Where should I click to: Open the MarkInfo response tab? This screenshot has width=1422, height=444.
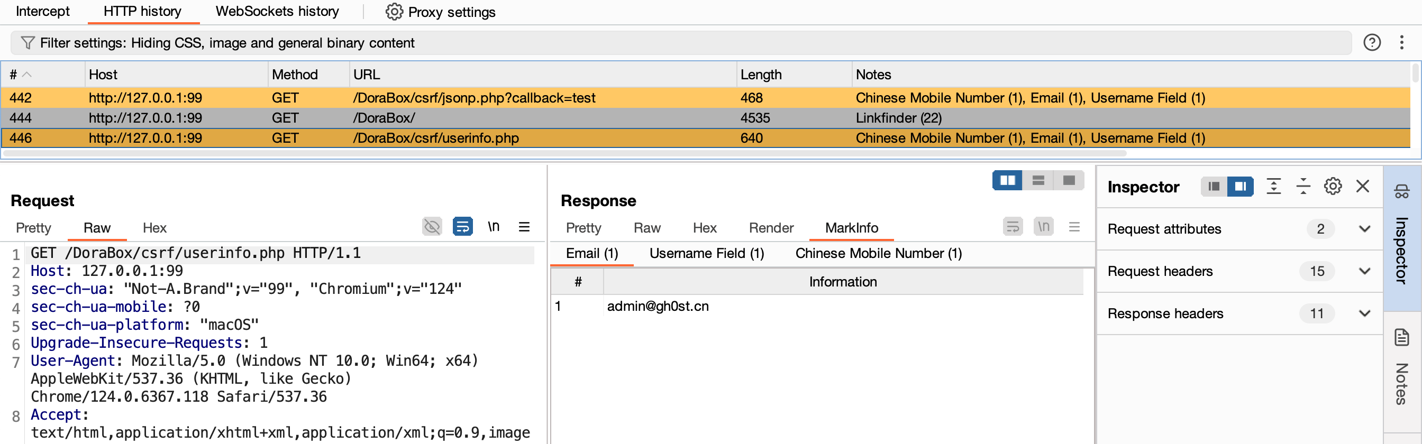[x=851, y=228]
